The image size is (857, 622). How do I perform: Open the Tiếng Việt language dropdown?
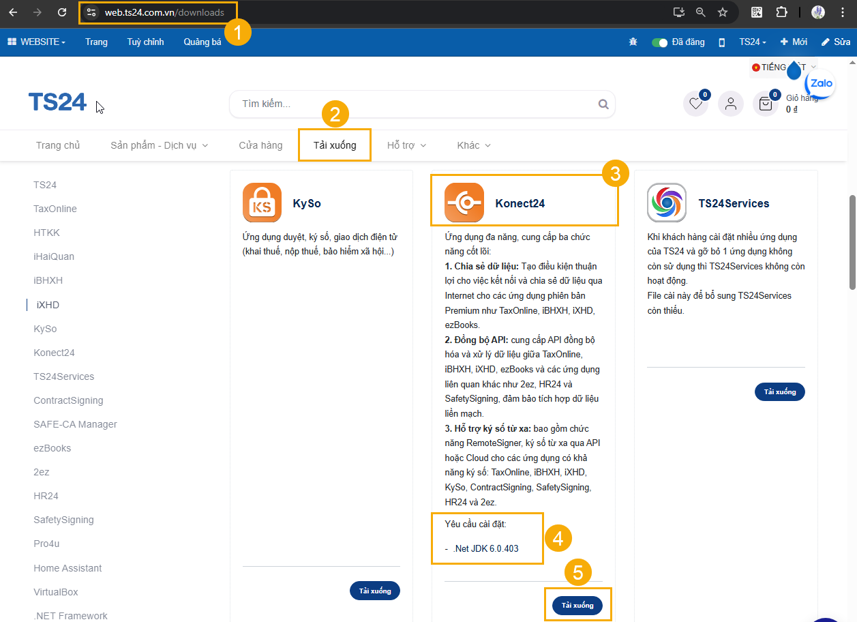(784, 67)
